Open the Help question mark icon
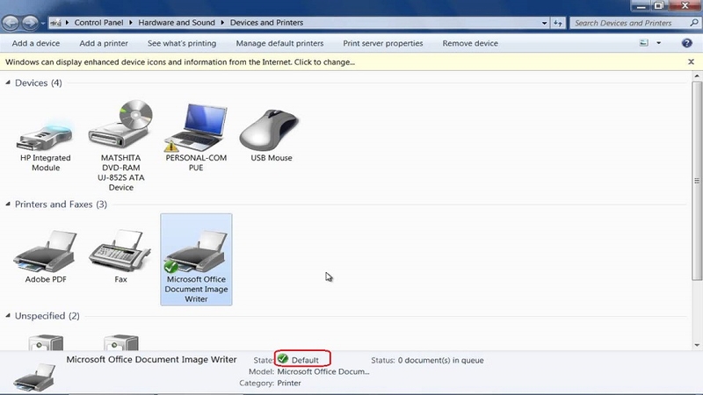The height and width of the screenshot is (395, 703). (x=686, y=43)
